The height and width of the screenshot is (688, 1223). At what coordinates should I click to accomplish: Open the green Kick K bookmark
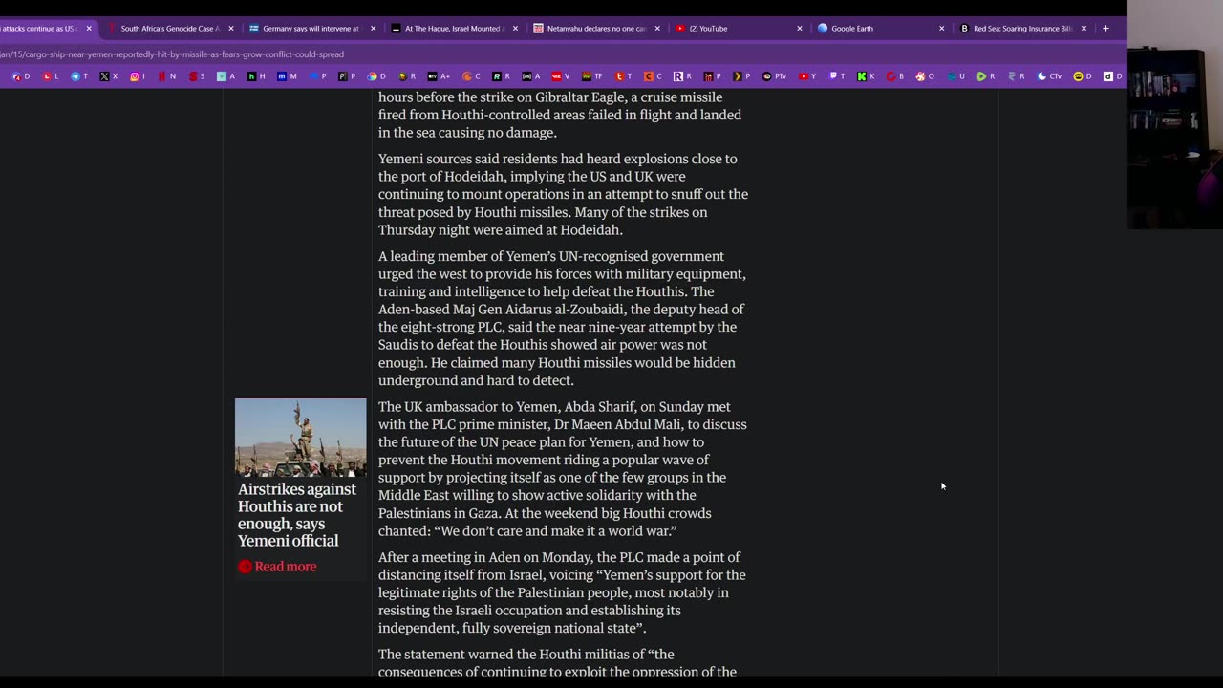866,76
